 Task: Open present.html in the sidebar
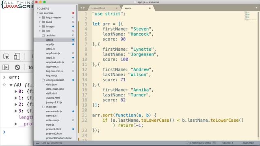point(53,129)
